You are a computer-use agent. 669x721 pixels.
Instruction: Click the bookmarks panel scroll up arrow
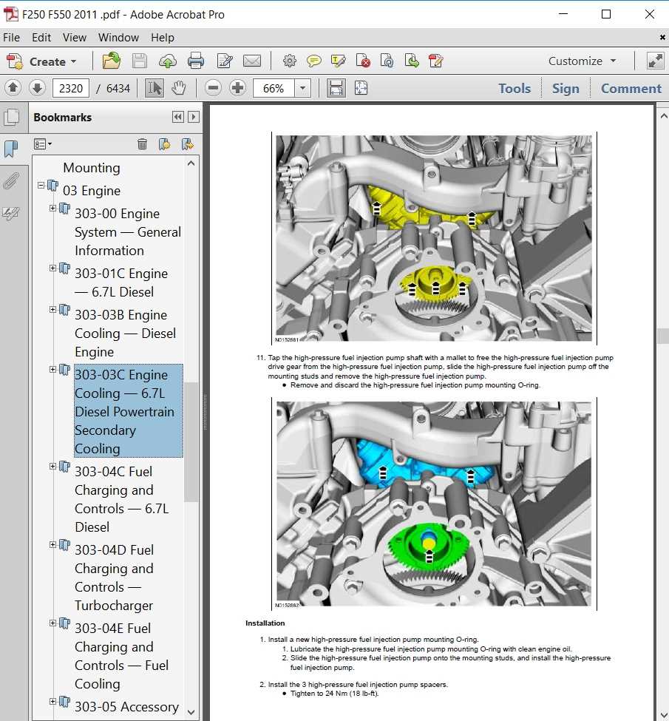point(191,163)
